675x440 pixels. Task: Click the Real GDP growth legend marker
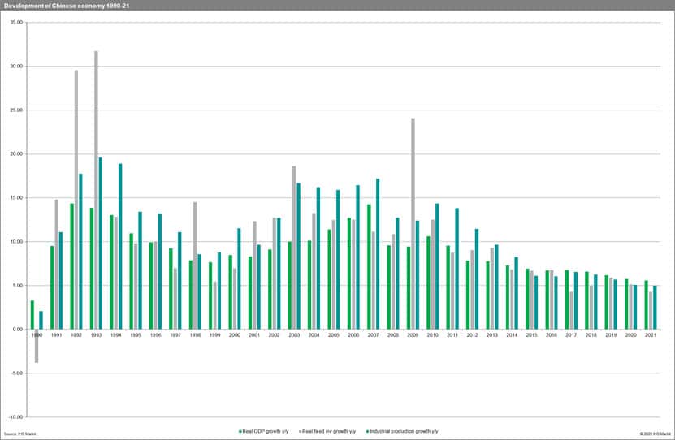coord(239,431)
